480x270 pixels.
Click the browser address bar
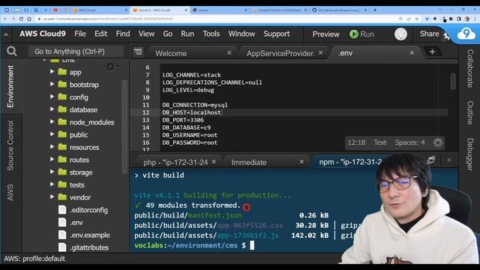pos(214,19)
